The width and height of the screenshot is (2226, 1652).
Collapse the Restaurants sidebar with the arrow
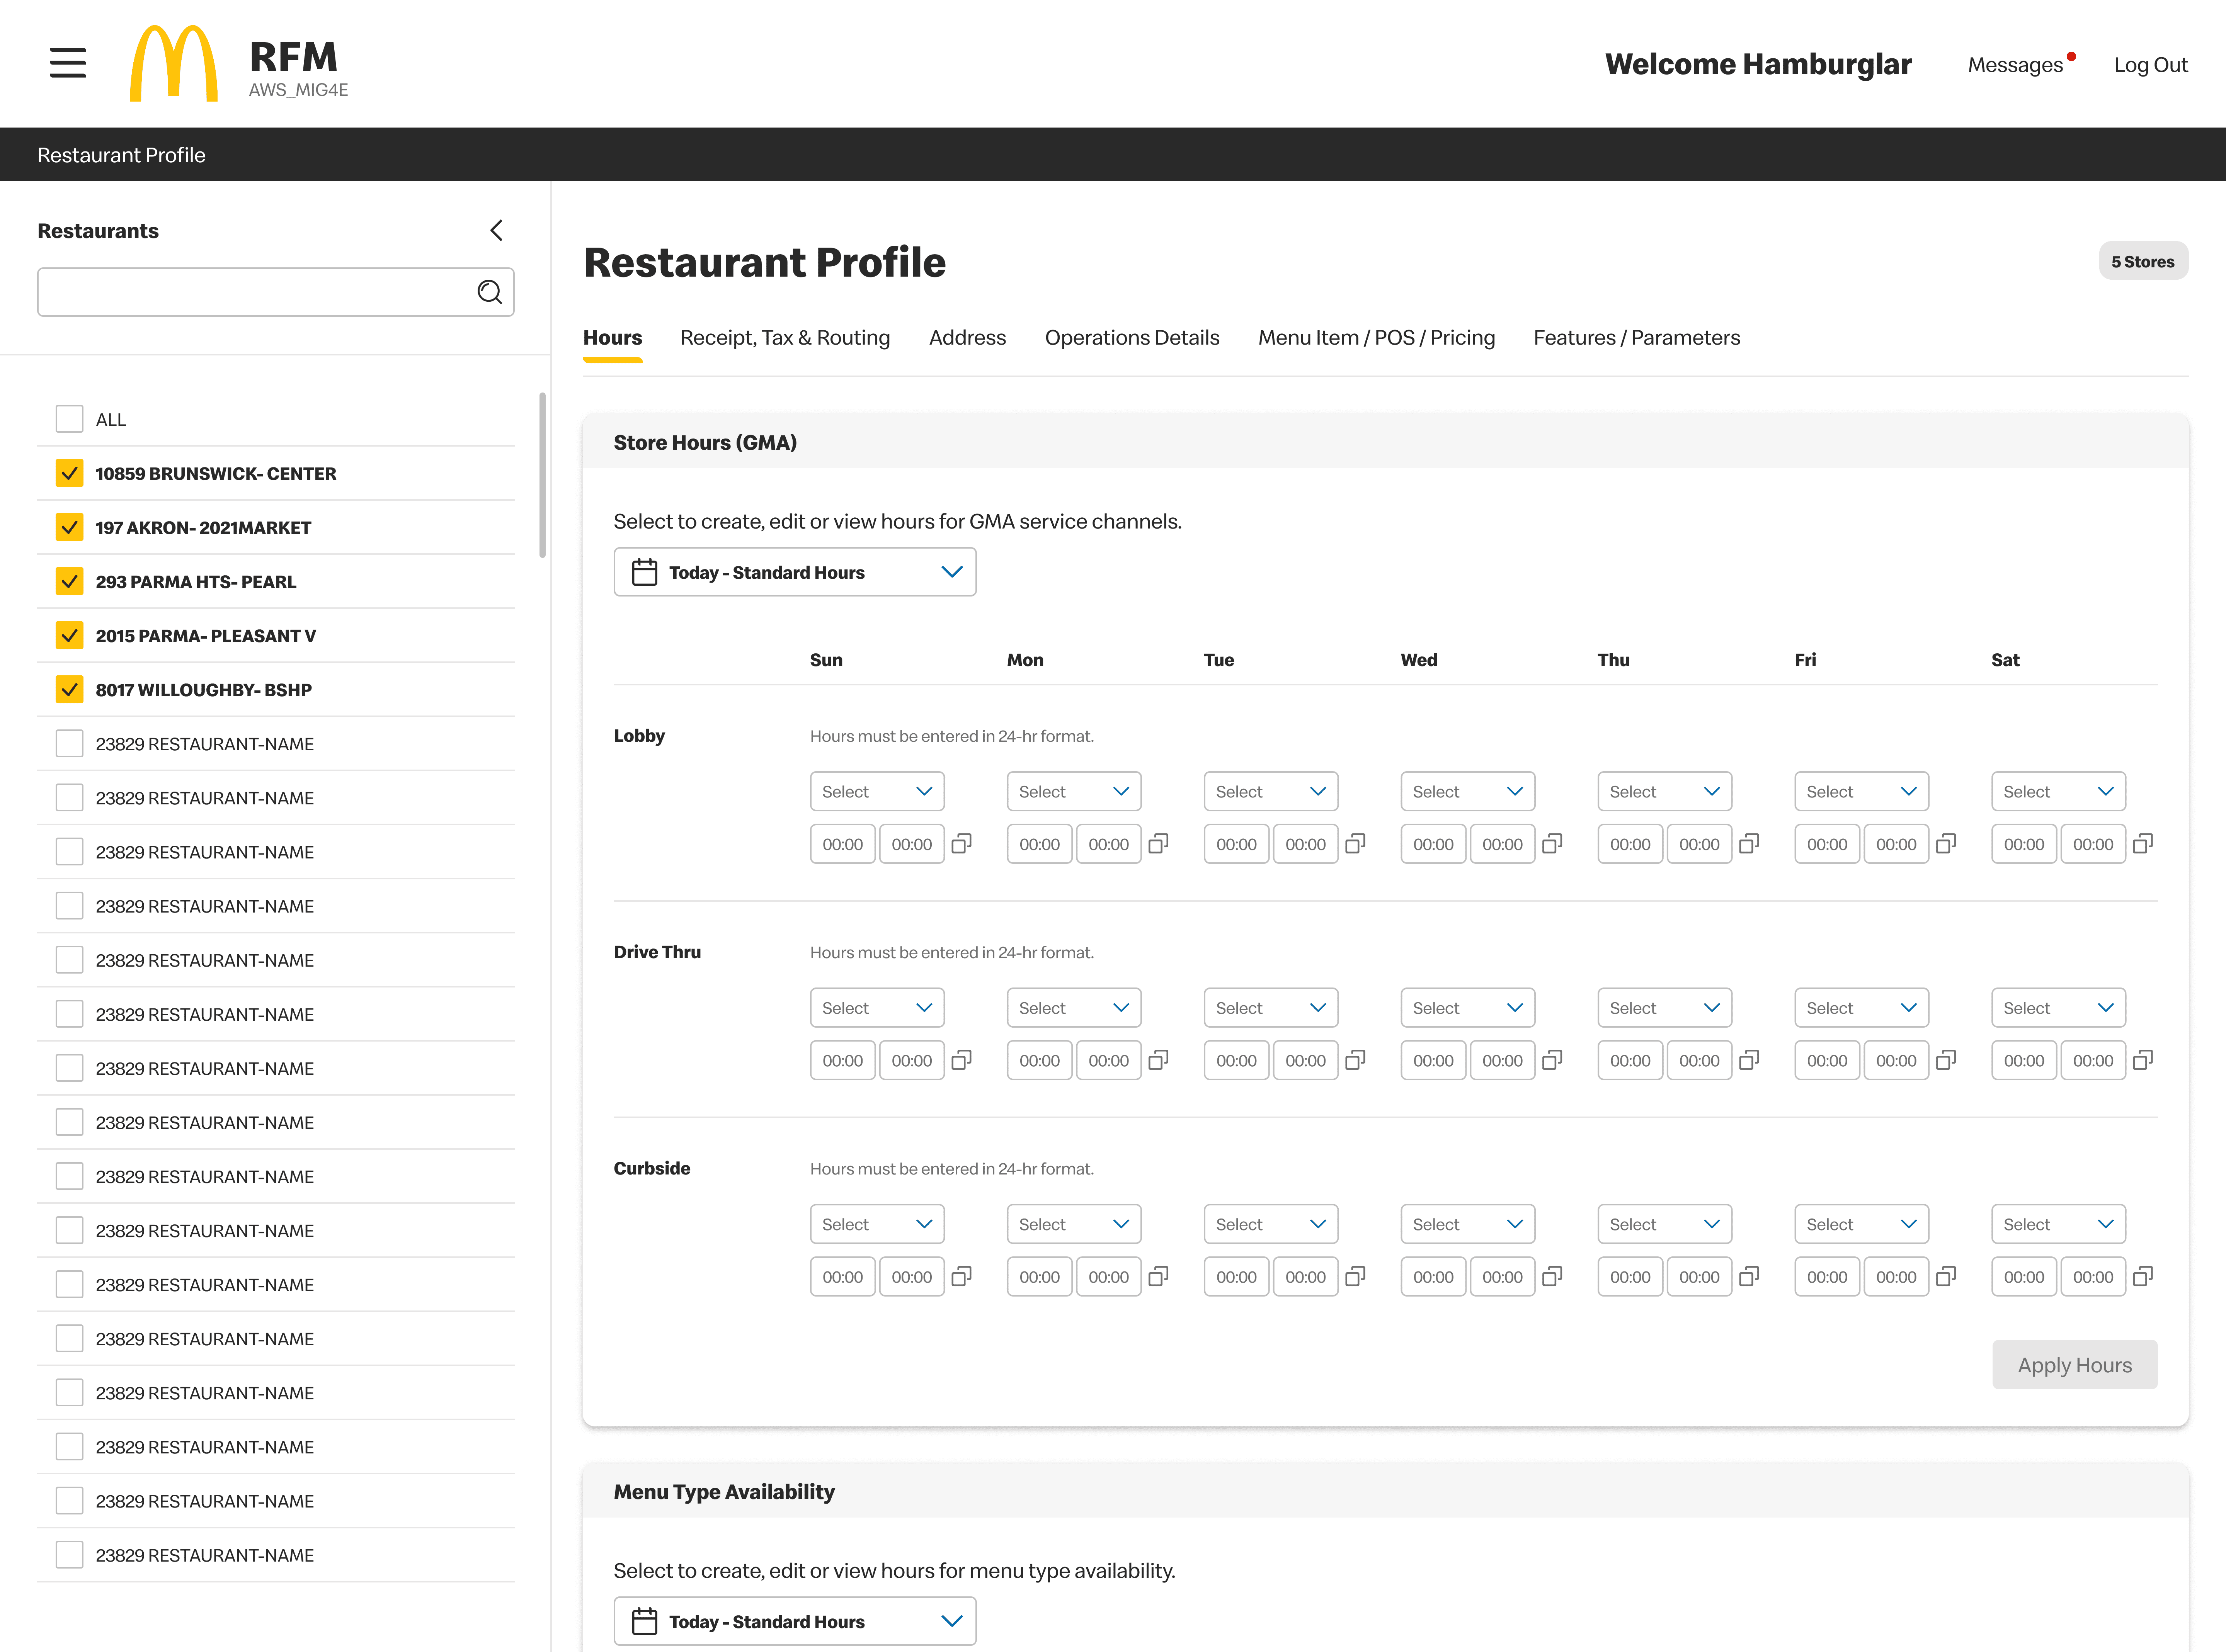496,231
